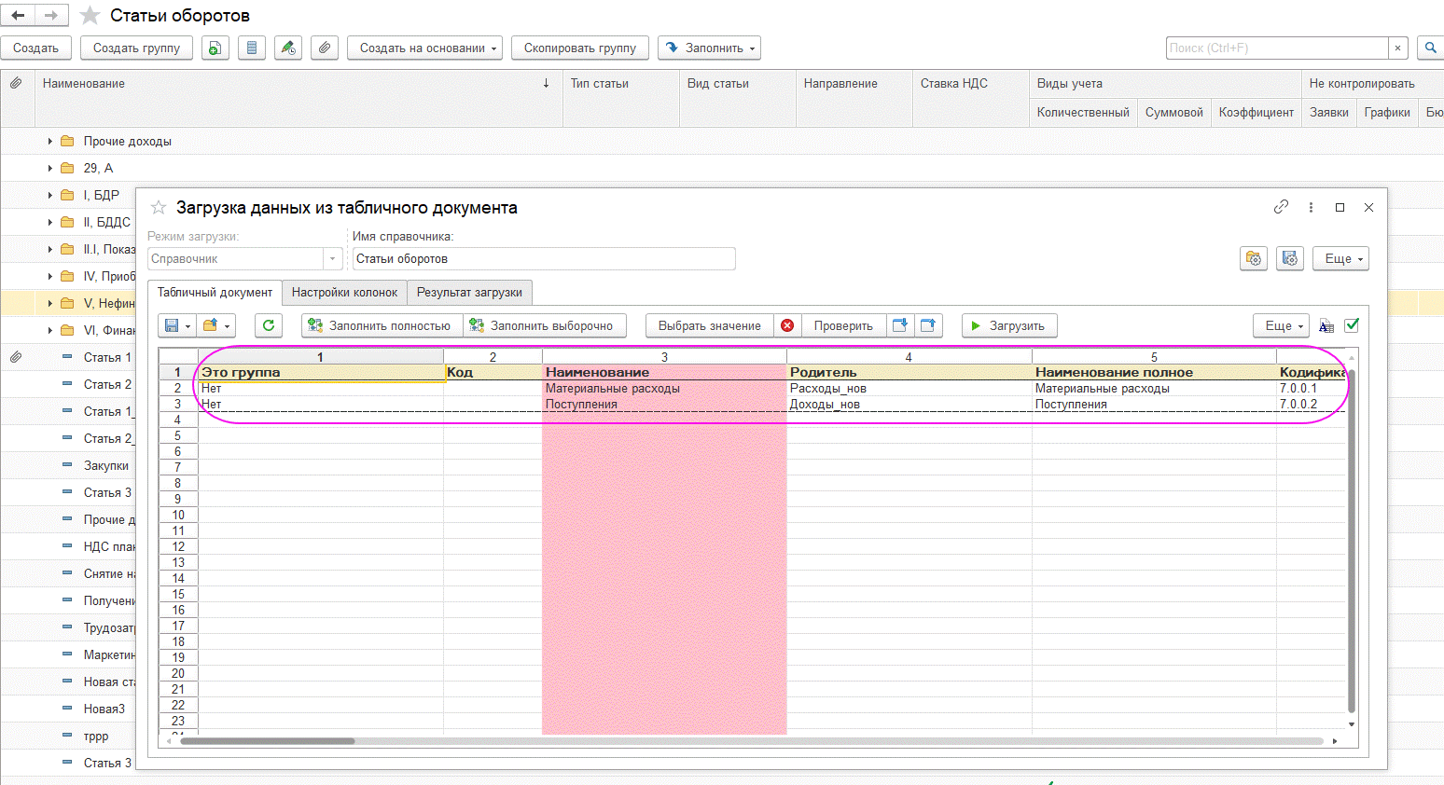The height and width of the screenshot is (785, 1444).
Task: Switch to the Настройки колонок tab
Action: coord(344,293)
